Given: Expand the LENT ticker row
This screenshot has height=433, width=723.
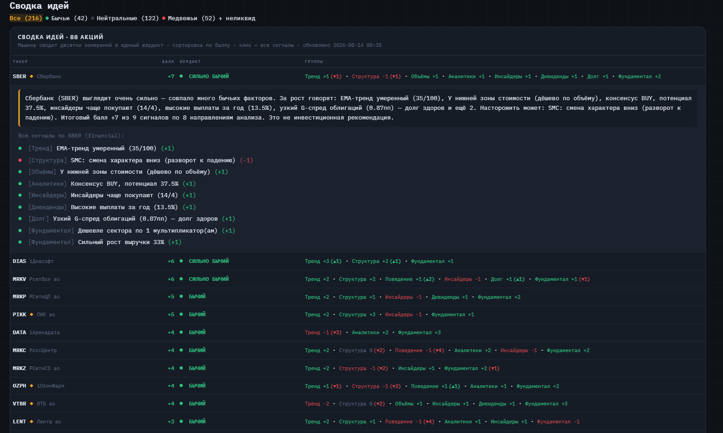Looking at the screenshot, I should pos(358,422).
